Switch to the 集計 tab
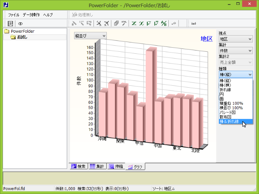Viewport: 259px width, 194px height. (97, 166)
